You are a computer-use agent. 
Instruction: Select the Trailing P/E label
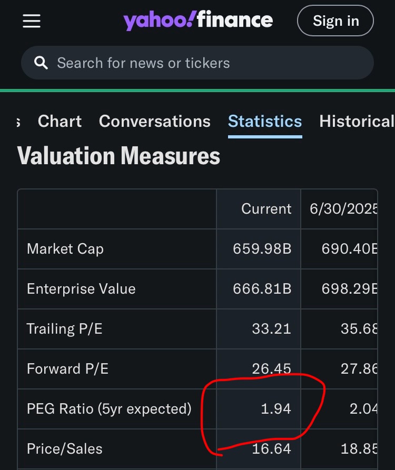[x=64, y=329]
